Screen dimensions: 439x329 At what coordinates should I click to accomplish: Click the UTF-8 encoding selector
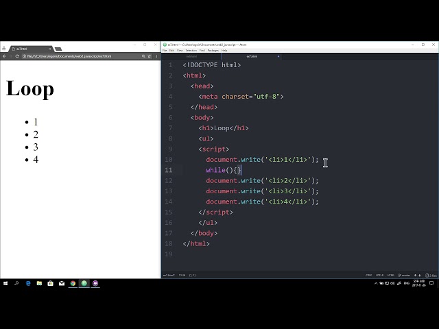pos(379,276)
